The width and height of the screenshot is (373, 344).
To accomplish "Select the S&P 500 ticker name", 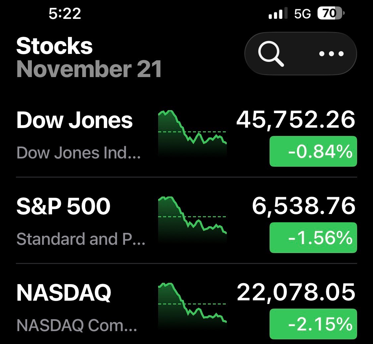I will tap(63, 206).
